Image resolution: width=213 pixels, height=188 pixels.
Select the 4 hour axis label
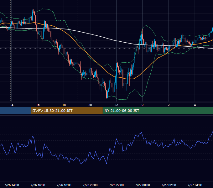195,105
